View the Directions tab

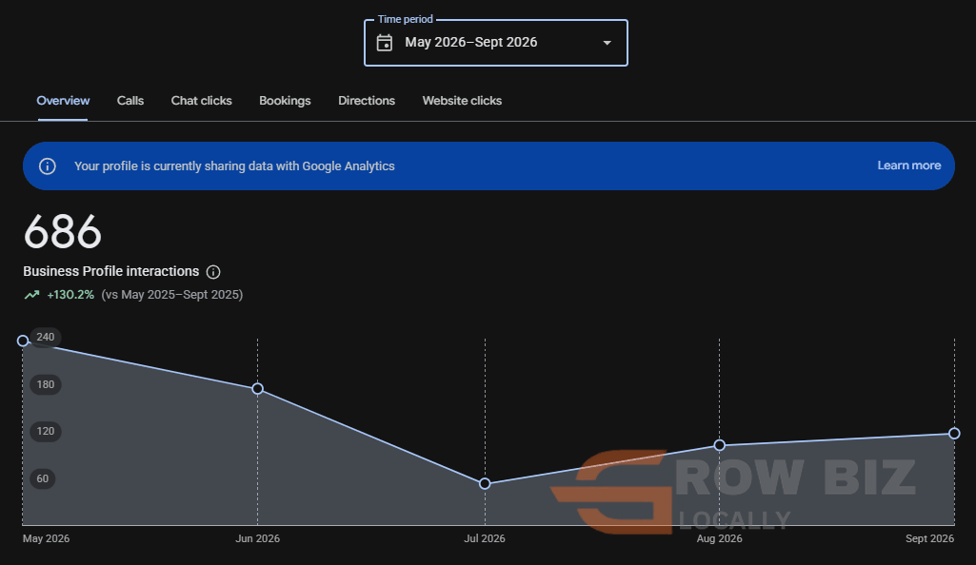[367, 101]
